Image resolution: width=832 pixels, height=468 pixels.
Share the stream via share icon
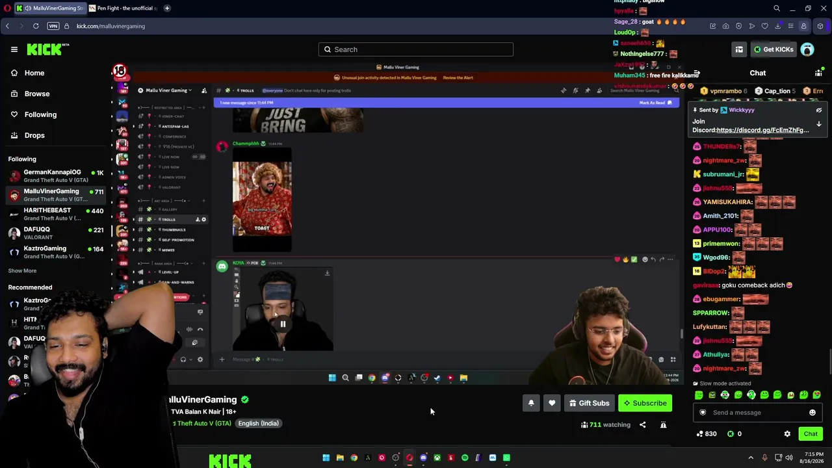(642, 424)
